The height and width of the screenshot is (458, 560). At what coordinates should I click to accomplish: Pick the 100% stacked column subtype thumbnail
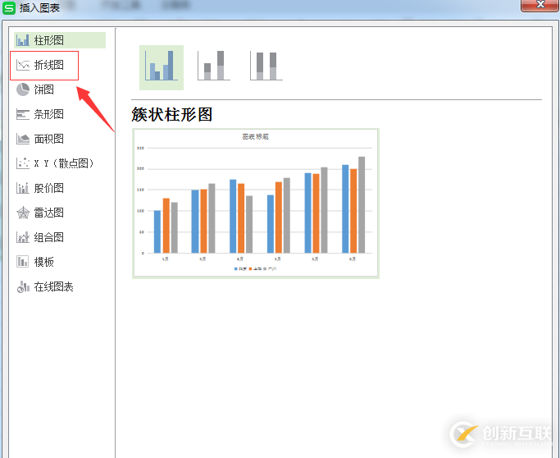(x=266, y=66)
